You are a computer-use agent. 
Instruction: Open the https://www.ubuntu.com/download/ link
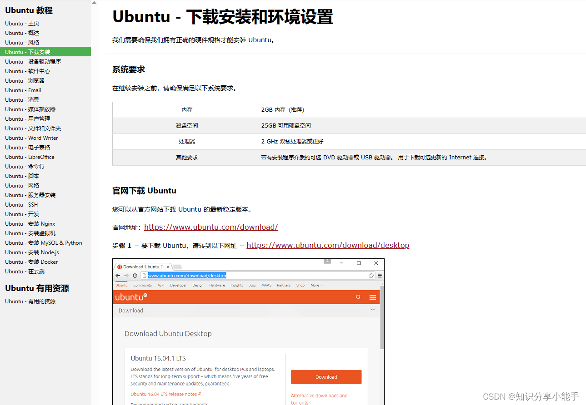[211, 227]
